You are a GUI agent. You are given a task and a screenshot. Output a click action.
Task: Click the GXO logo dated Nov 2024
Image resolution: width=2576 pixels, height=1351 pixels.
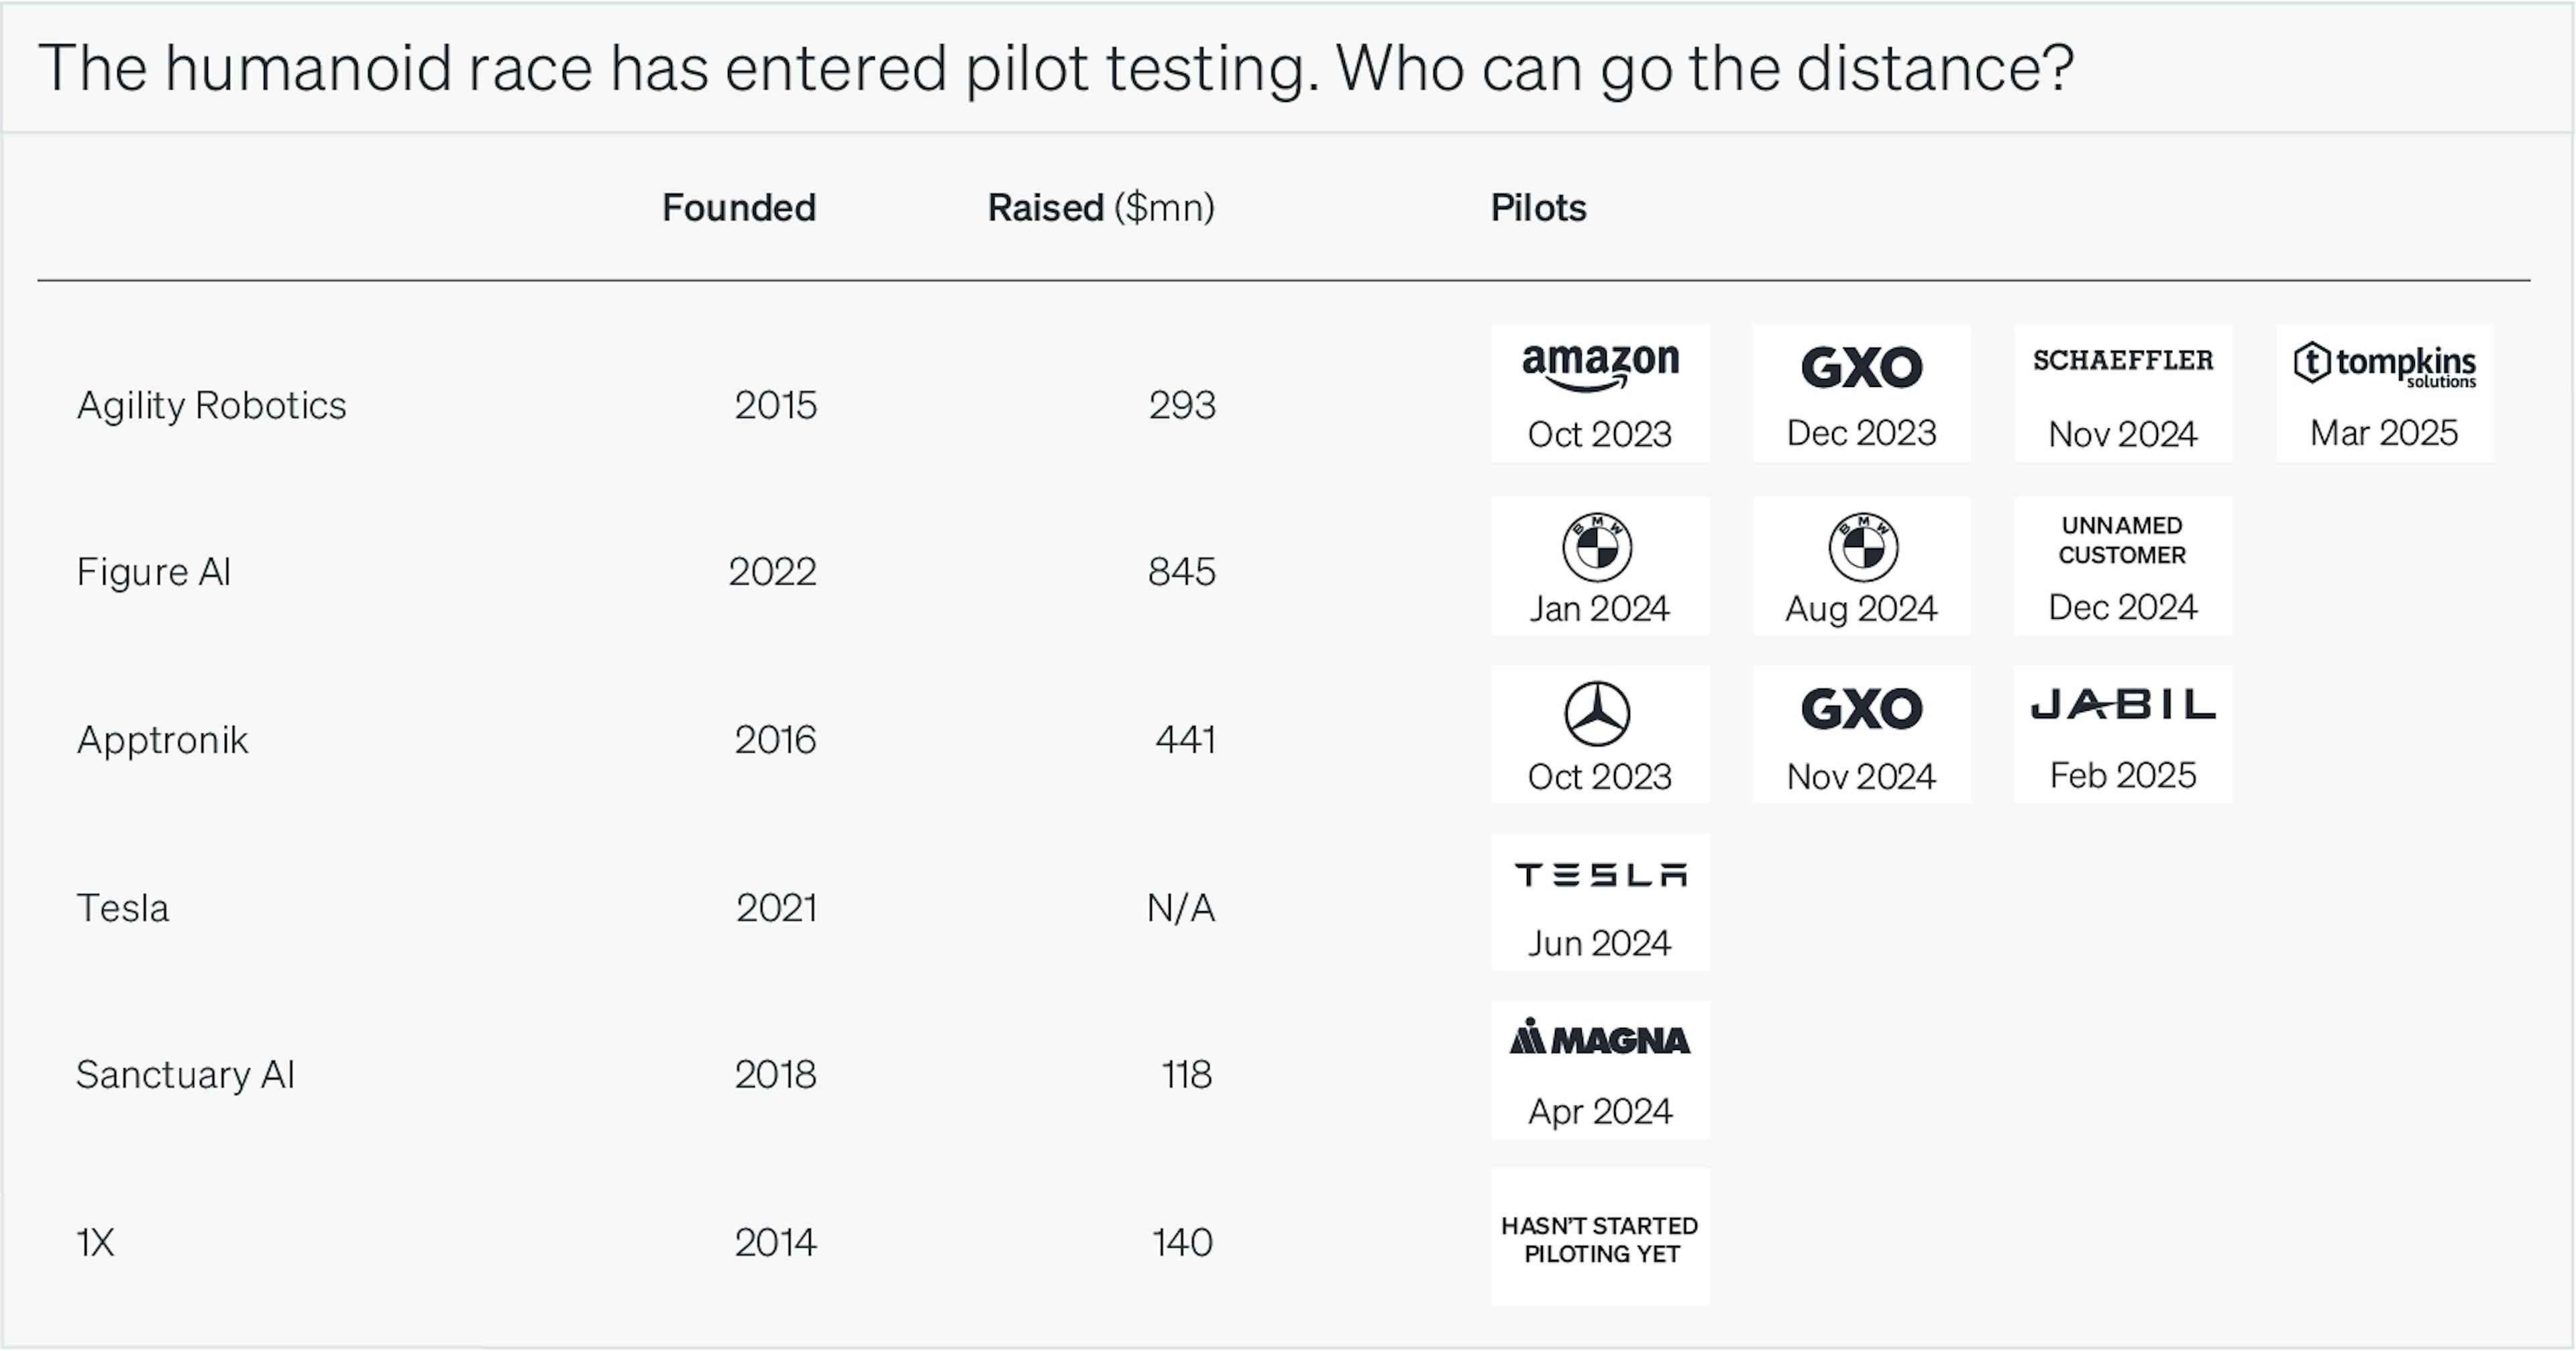1861,709
